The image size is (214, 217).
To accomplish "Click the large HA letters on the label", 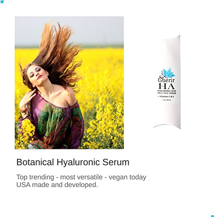I will click(x=166, y=86).
